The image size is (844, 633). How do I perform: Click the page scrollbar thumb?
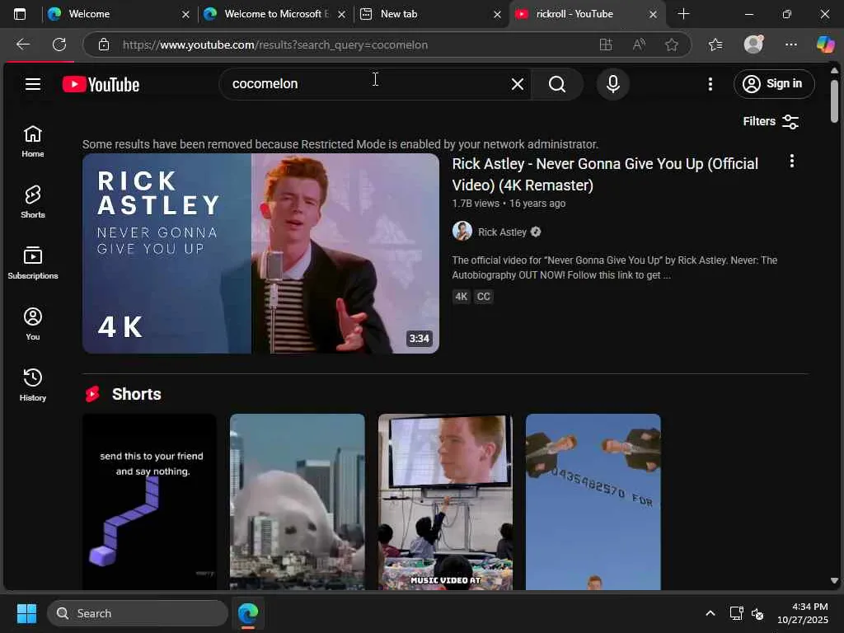834,101
